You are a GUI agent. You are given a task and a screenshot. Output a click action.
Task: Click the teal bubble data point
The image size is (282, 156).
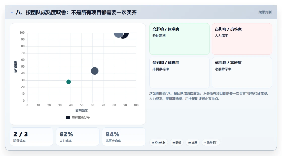click(x=68, y=82)
